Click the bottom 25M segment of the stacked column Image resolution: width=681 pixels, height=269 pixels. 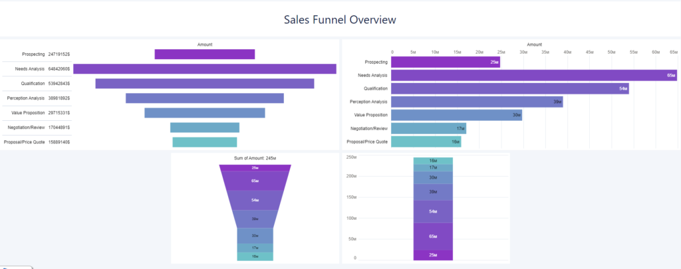(x=433, y=255)
